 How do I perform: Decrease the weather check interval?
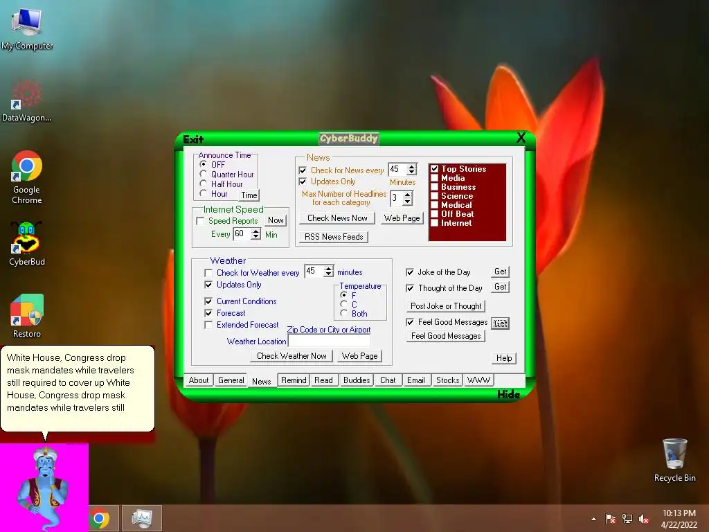coord(329,274)
